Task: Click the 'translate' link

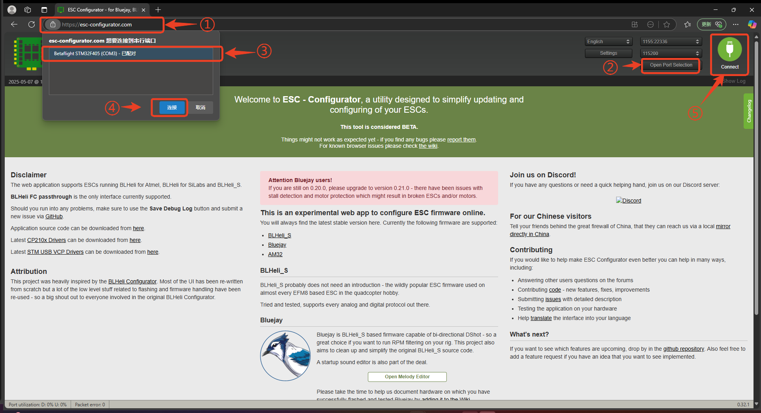Action: coord(541,318)
